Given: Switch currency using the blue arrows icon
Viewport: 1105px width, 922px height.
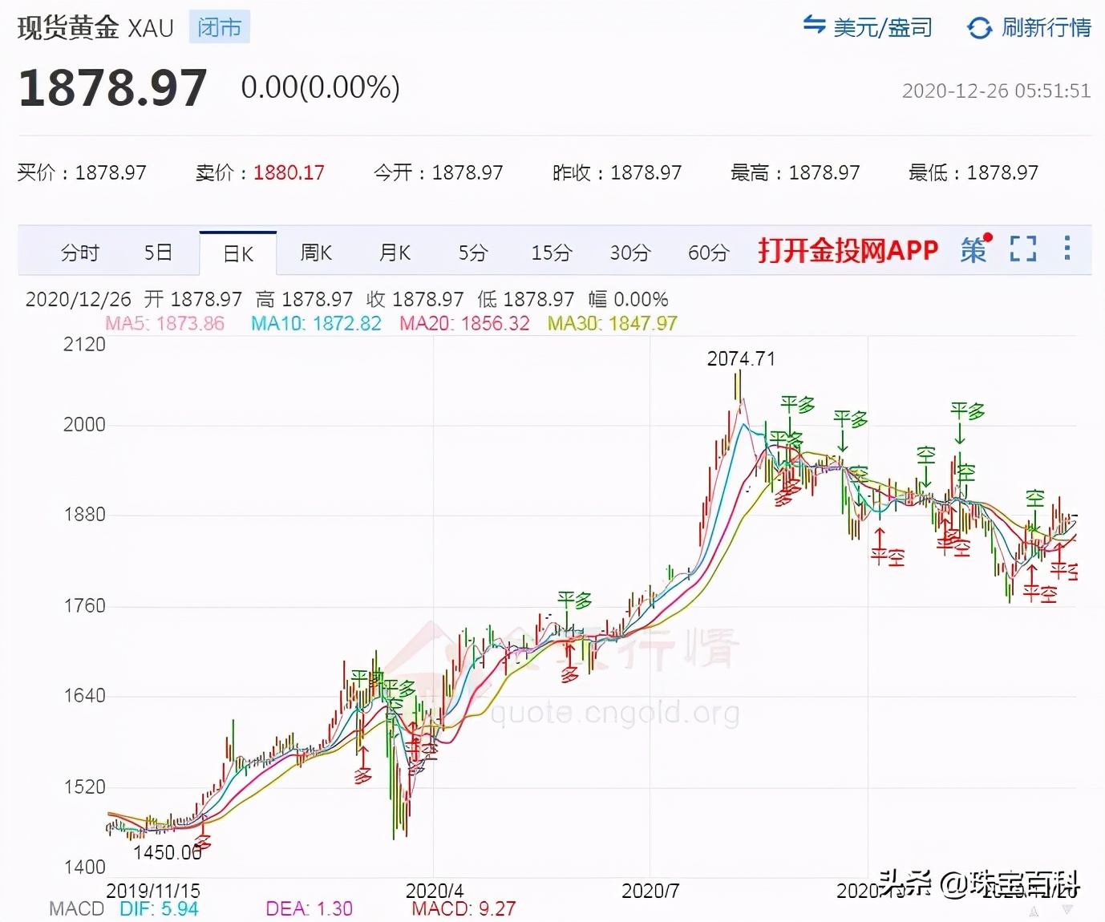Looking at the screenshot, I should point(813,26).
